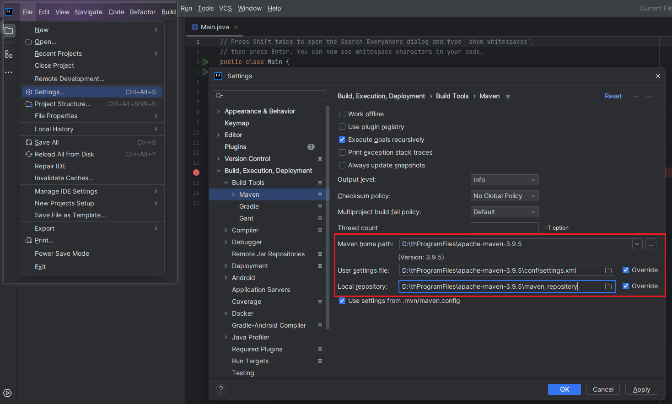Click the run gutter arrow on line 3
This screenshot has height=404, width=672.
[x=205, y=62]
